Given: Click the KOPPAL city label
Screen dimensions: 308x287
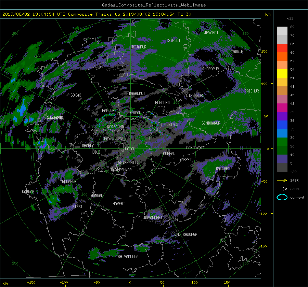Looking at the screenshot, I should [169, 154].
